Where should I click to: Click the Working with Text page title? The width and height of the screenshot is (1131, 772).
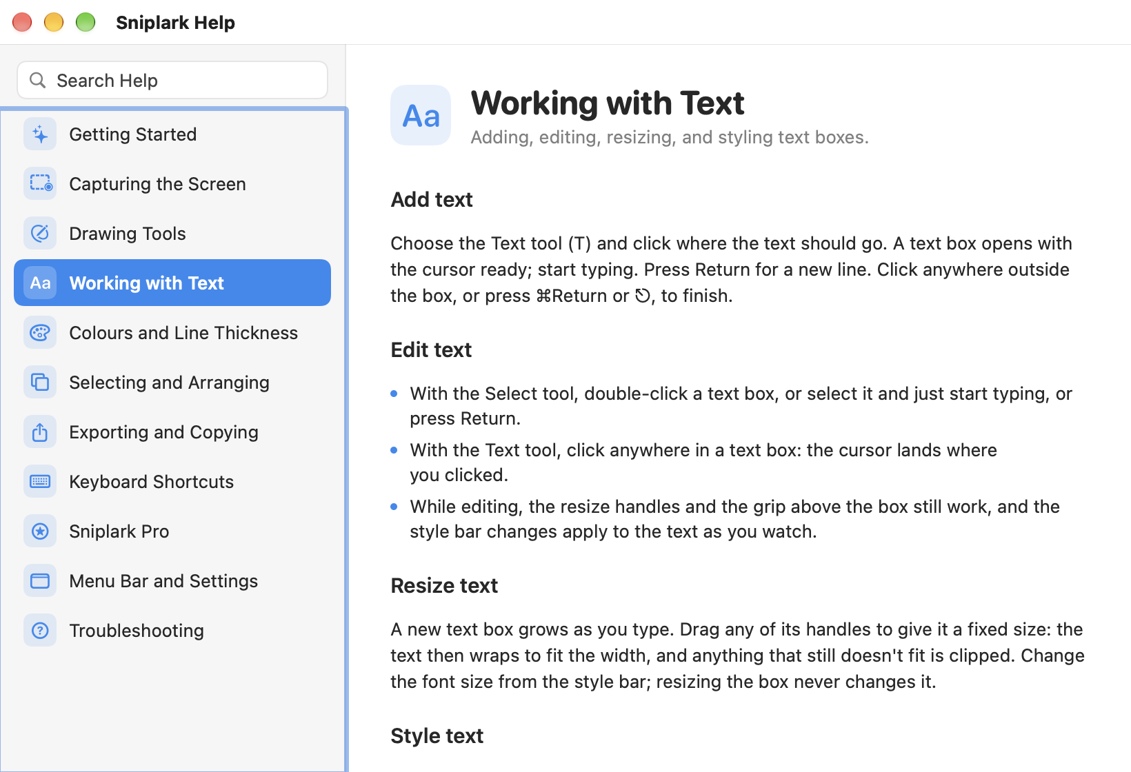point(608,103)
